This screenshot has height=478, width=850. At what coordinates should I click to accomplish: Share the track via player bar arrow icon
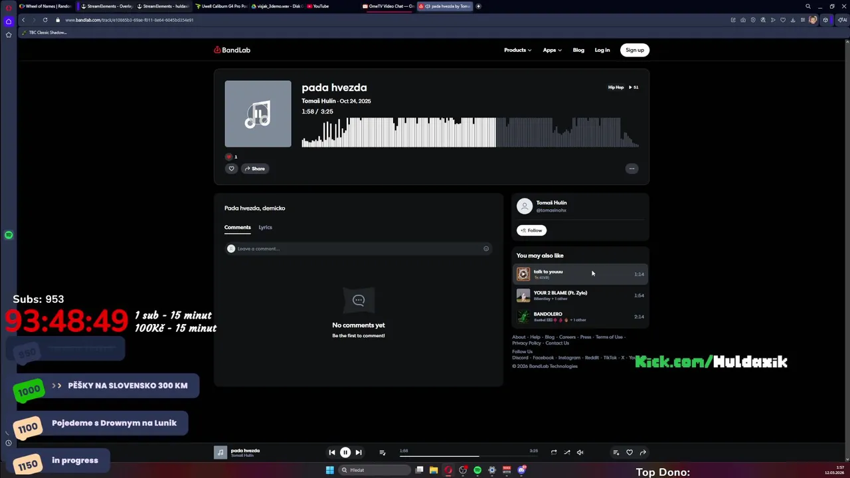coord(643,452)
